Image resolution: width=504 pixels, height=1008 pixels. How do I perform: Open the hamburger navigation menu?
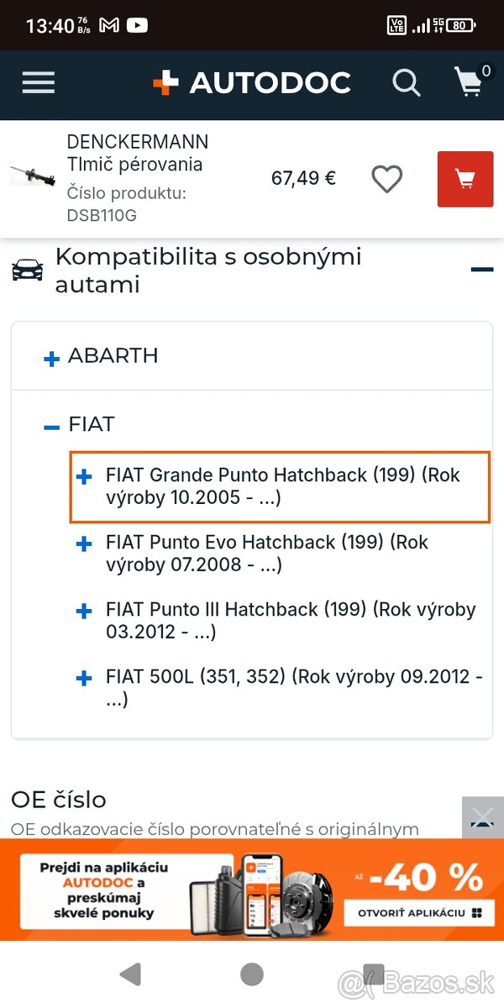(39, 82)
